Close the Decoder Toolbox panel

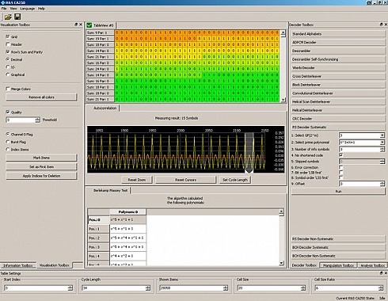point(386,25)
